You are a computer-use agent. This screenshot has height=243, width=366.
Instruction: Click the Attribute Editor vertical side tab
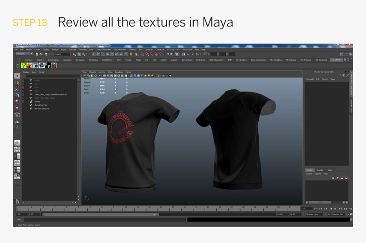pos(351,103)
